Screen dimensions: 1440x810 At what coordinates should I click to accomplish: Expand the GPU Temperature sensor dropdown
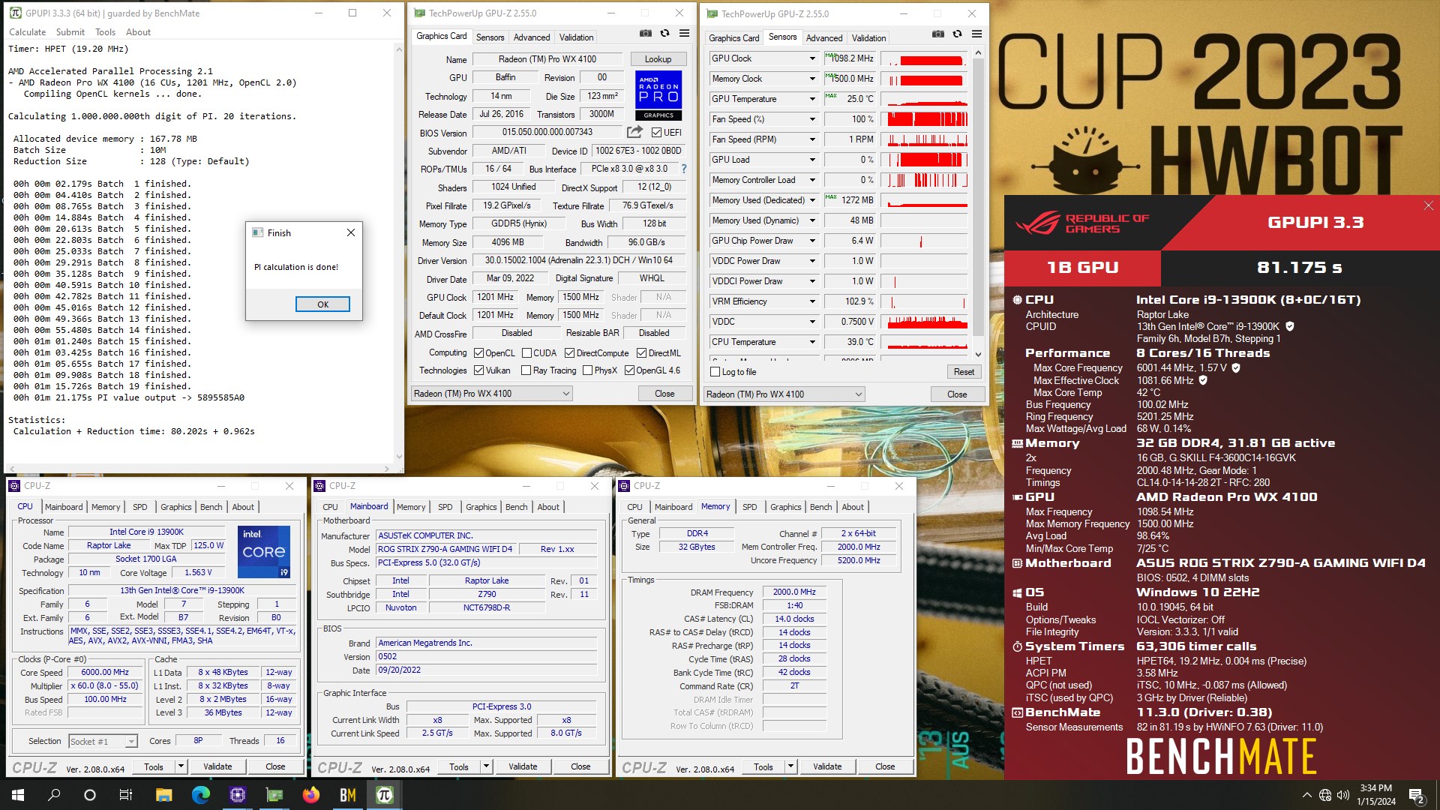811,99
